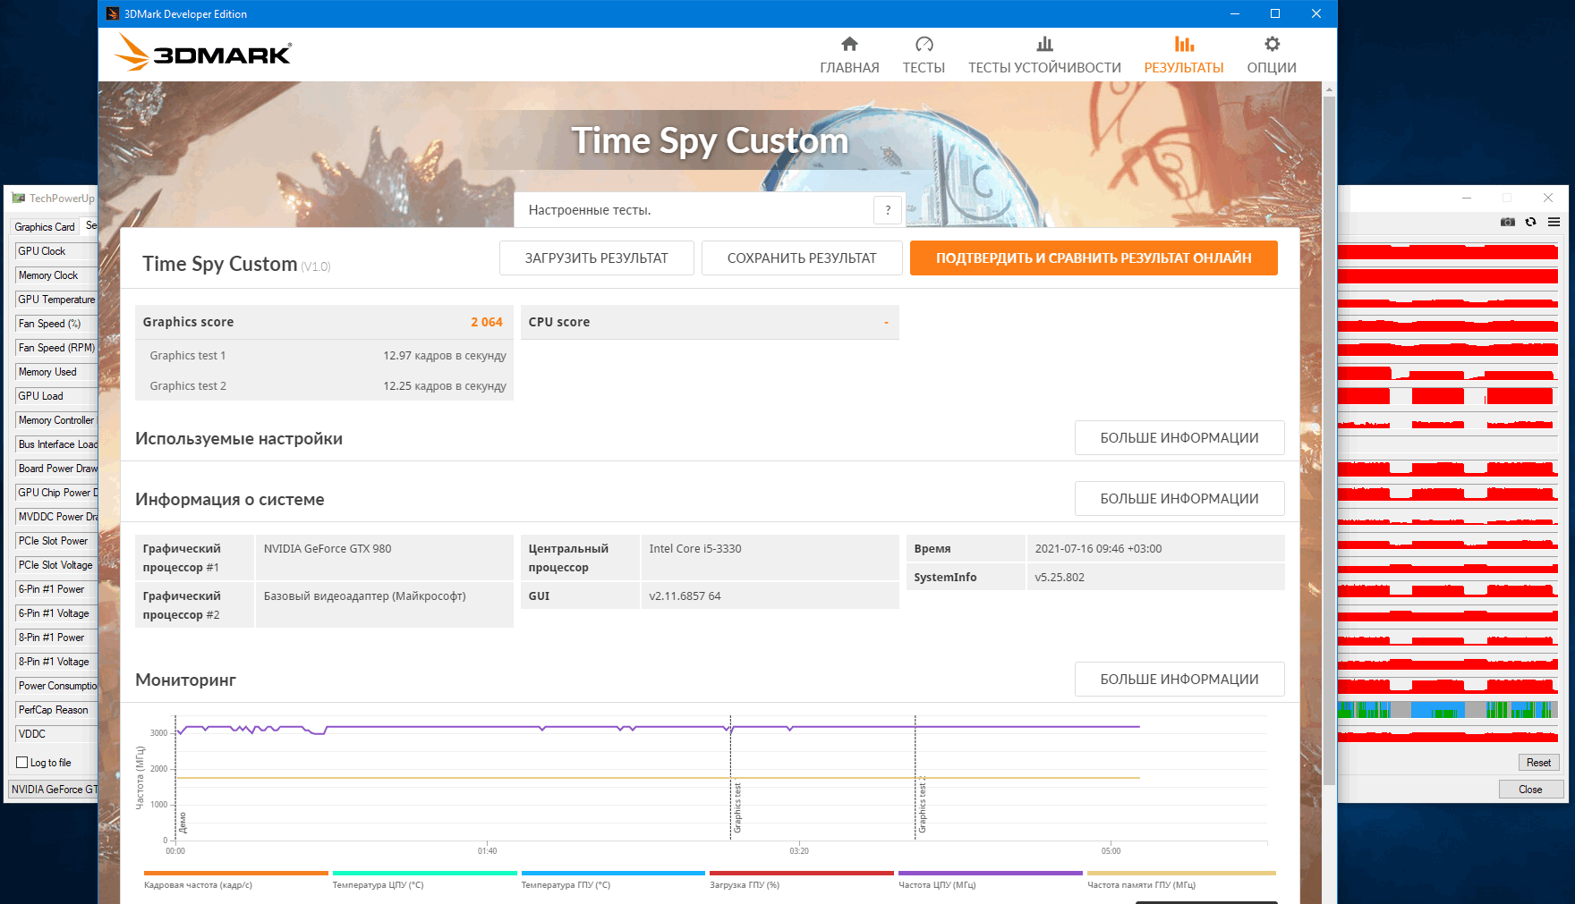This screenshot has height=904, width=1575.
Task: Click Memory Used sensor in TechPowerUp
Action: [x=56, y=372]
